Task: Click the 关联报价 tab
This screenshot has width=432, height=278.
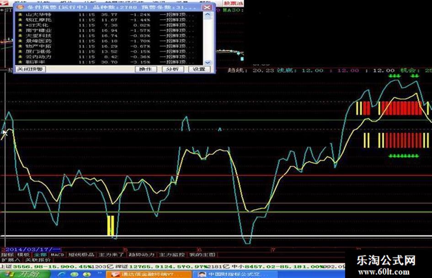Action: coord(38,260)
